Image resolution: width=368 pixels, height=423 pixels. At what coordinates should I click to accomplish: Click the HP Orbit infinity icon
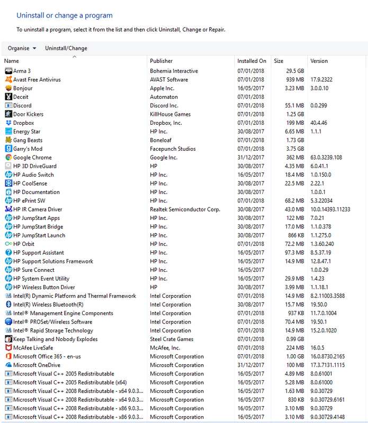[8, 244]
